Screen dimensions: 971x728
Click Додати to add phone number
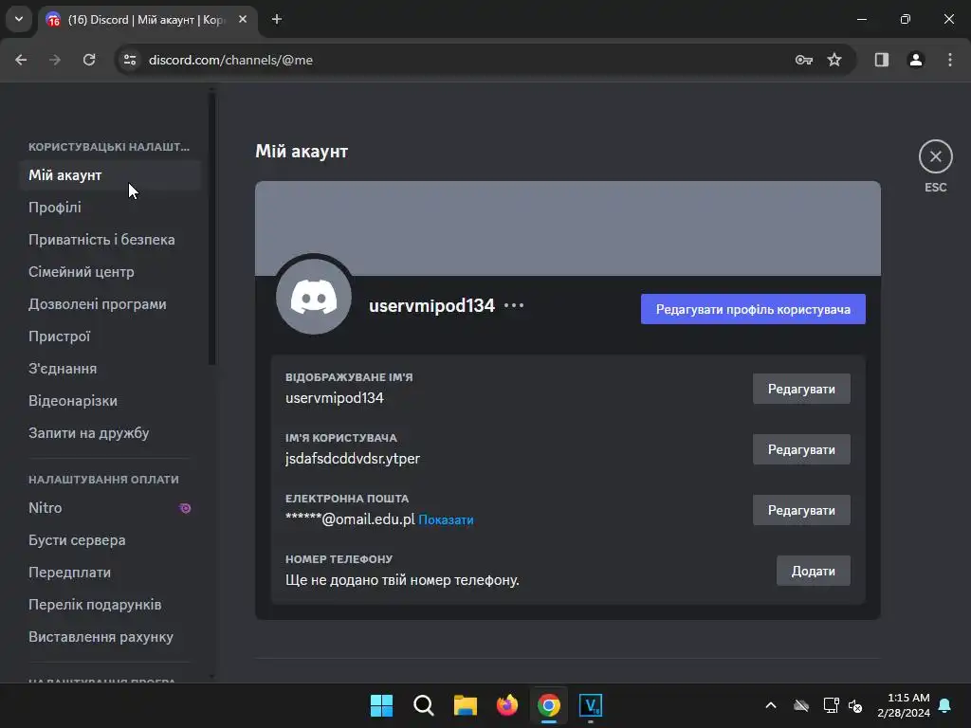tap(813, 571)
